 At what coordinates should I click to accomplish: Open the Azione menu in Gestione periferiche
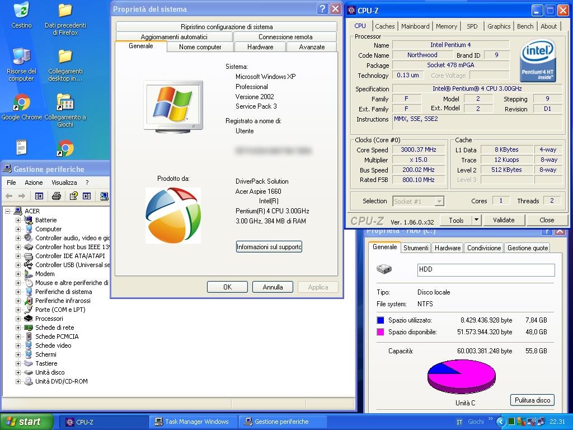point(34,183)
